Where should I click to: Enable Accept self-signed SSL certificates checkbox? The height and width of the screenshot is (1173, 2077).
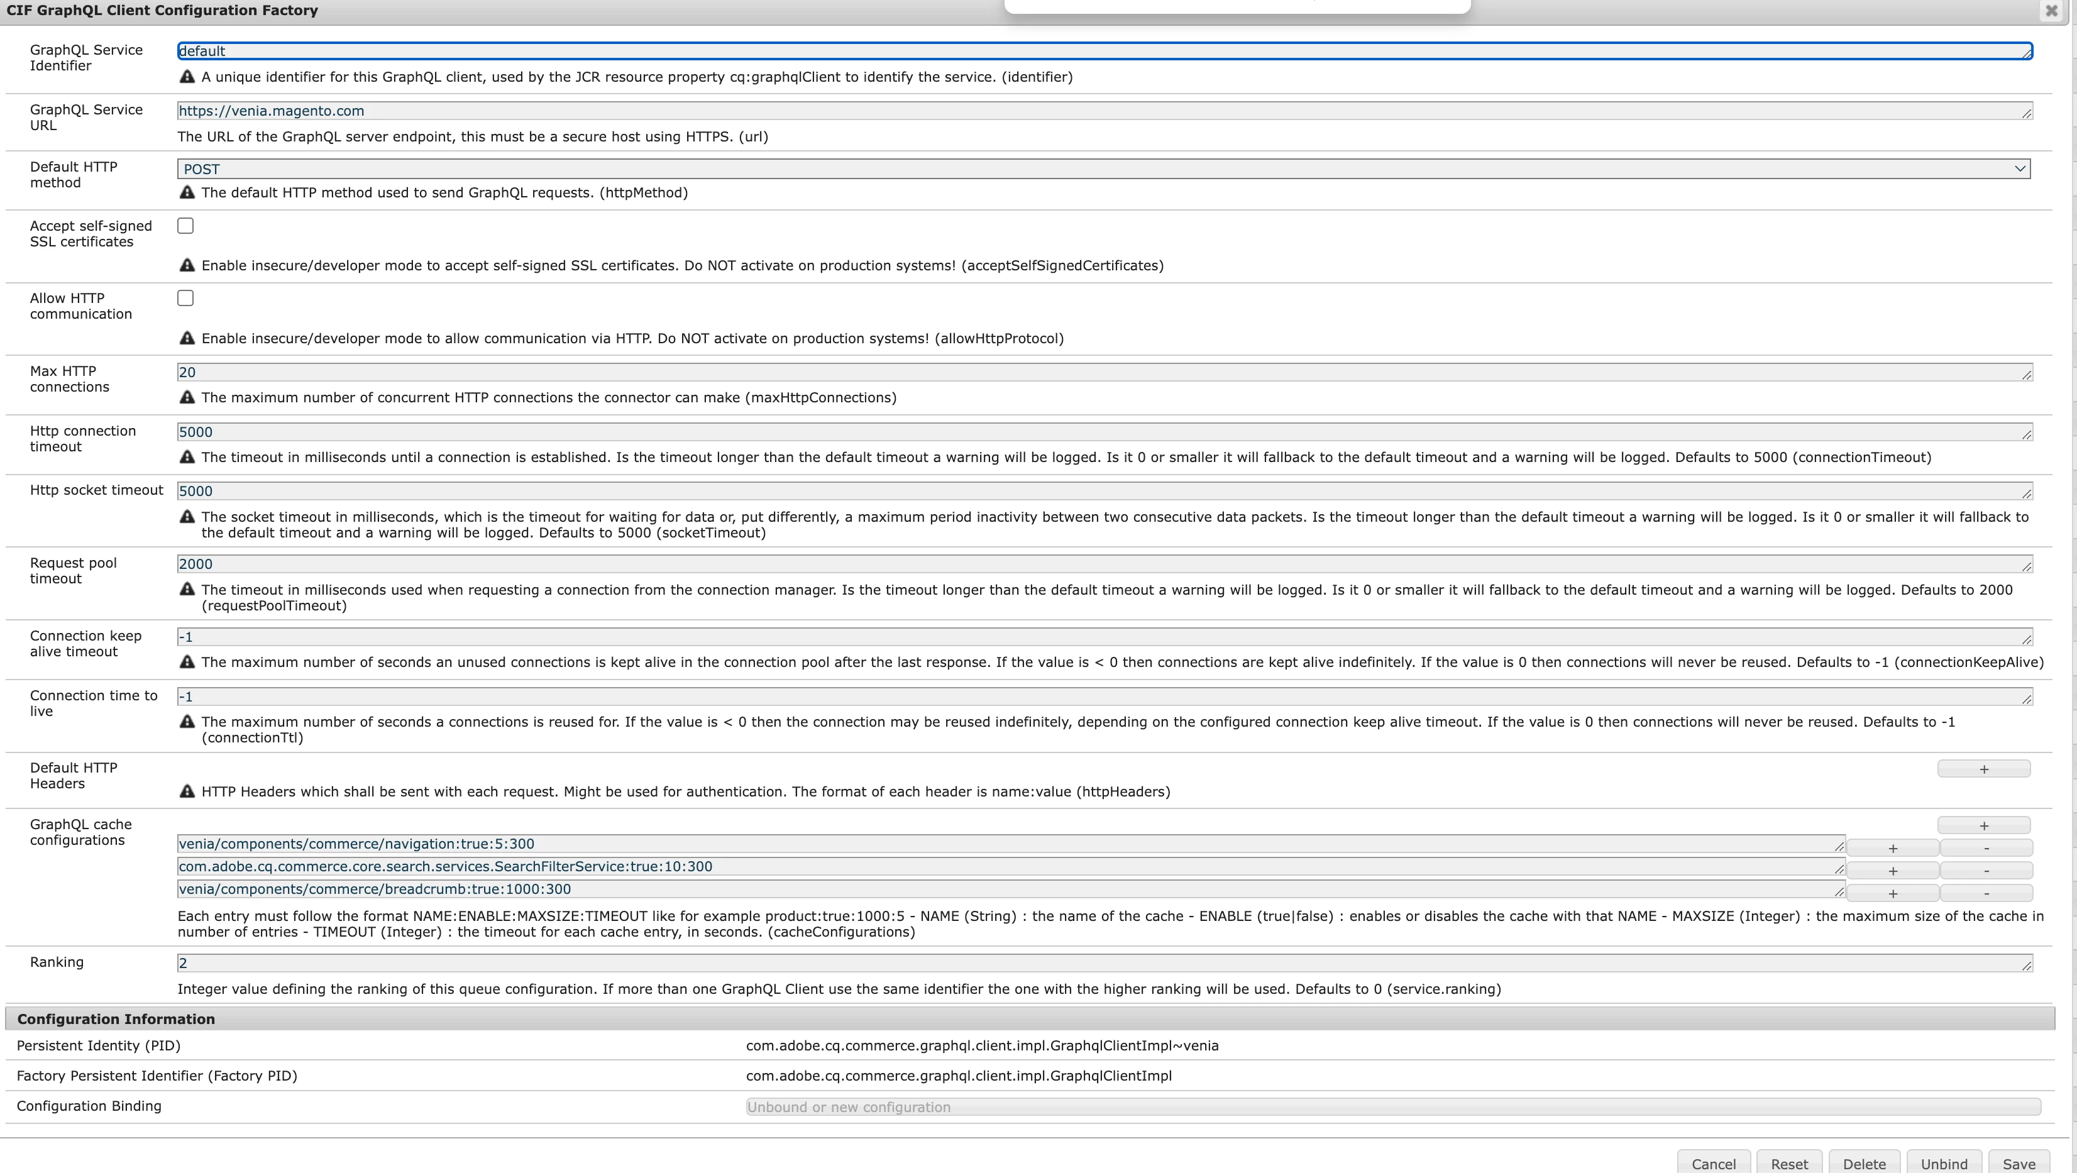click(x=185, y=226)
